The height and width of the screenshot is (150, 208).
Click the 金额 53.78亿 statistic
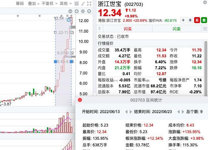click(x=137, y=145)
